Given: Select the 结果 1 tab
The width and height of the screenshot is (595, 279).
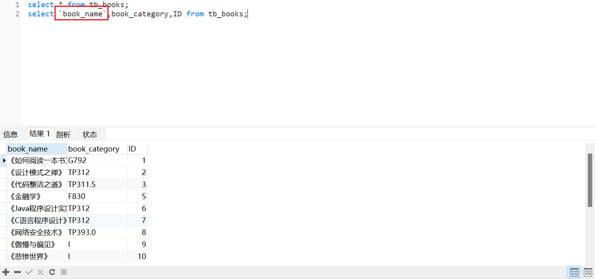Looking at the screenshot, I should click(40, 134).
